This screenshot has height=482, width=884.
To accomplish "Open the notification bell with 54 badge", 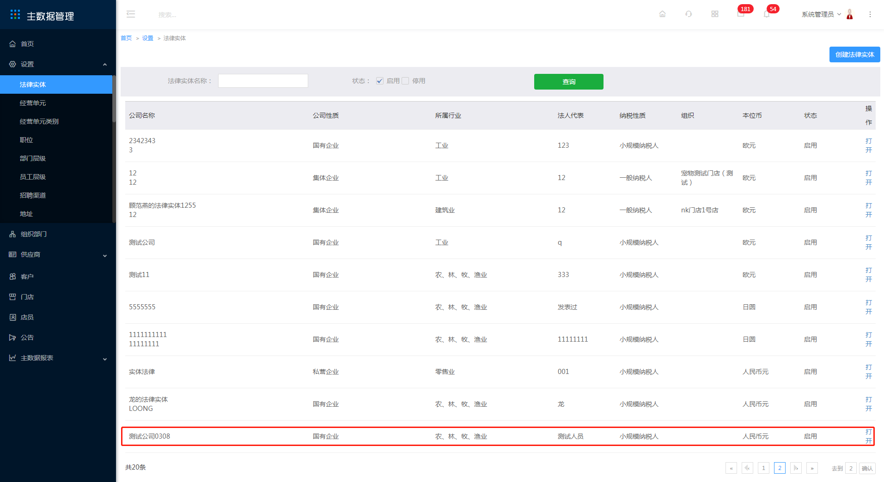I will [x=767, y=14].
